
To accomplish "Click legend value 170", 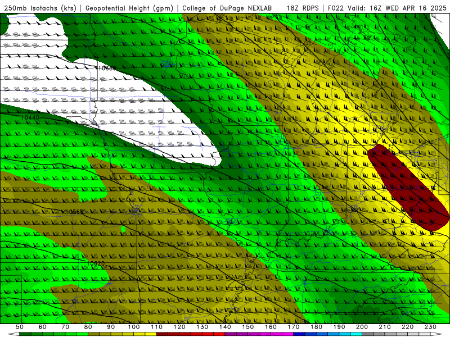I will click(294, 327).
